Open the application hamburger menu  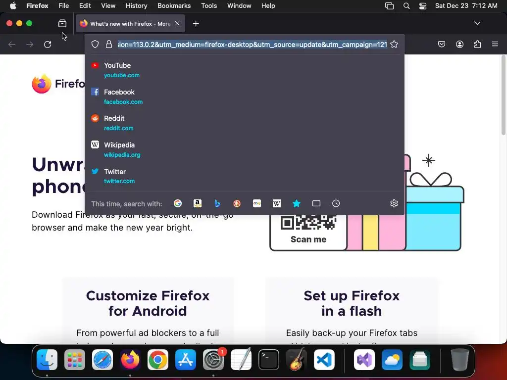[495, 44]
